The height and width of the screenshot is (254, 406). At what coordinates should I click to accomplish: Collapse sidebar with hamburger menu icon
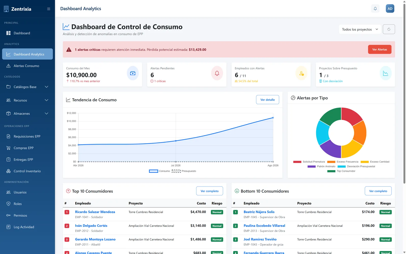[49, 9]
